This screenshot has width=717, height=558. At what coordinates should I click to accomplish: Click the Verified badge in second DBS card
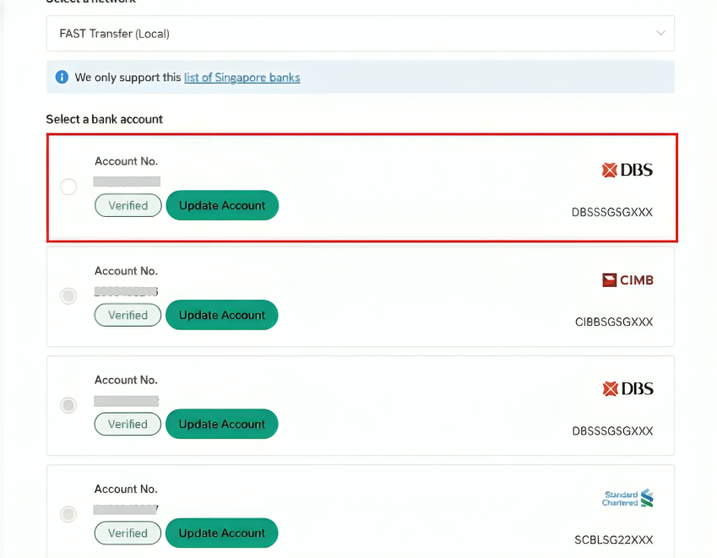pos(128,424)
